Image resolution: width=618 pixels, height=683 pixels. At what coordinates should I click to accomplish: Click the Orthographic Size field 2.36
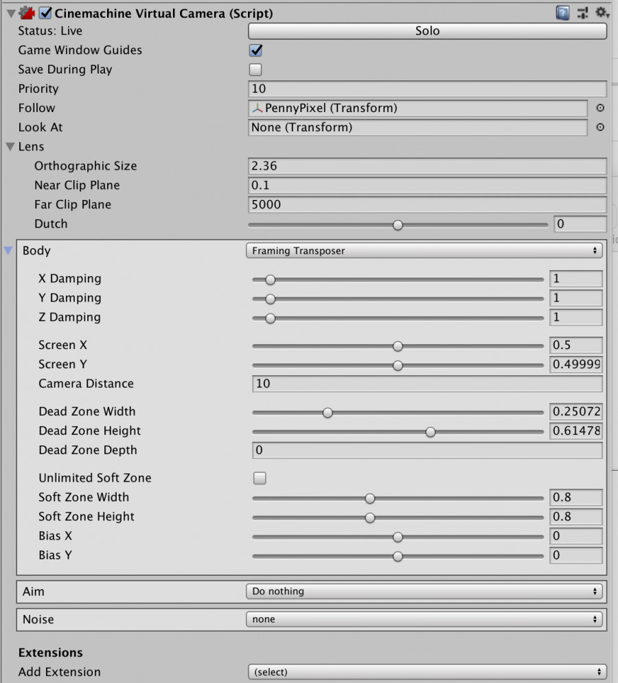[x=427, y=166]
